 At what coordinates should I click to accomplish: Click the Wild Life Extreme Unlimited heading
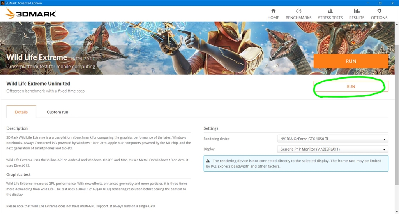coord(38,84)
